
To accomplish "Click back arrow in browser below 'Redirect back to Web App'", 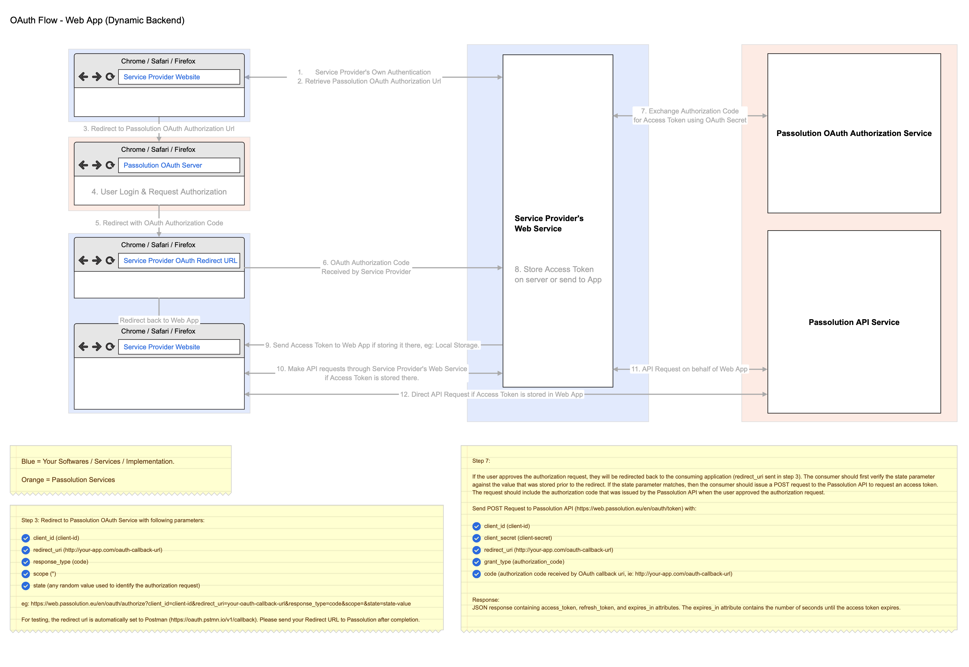I will pos(83,347).
